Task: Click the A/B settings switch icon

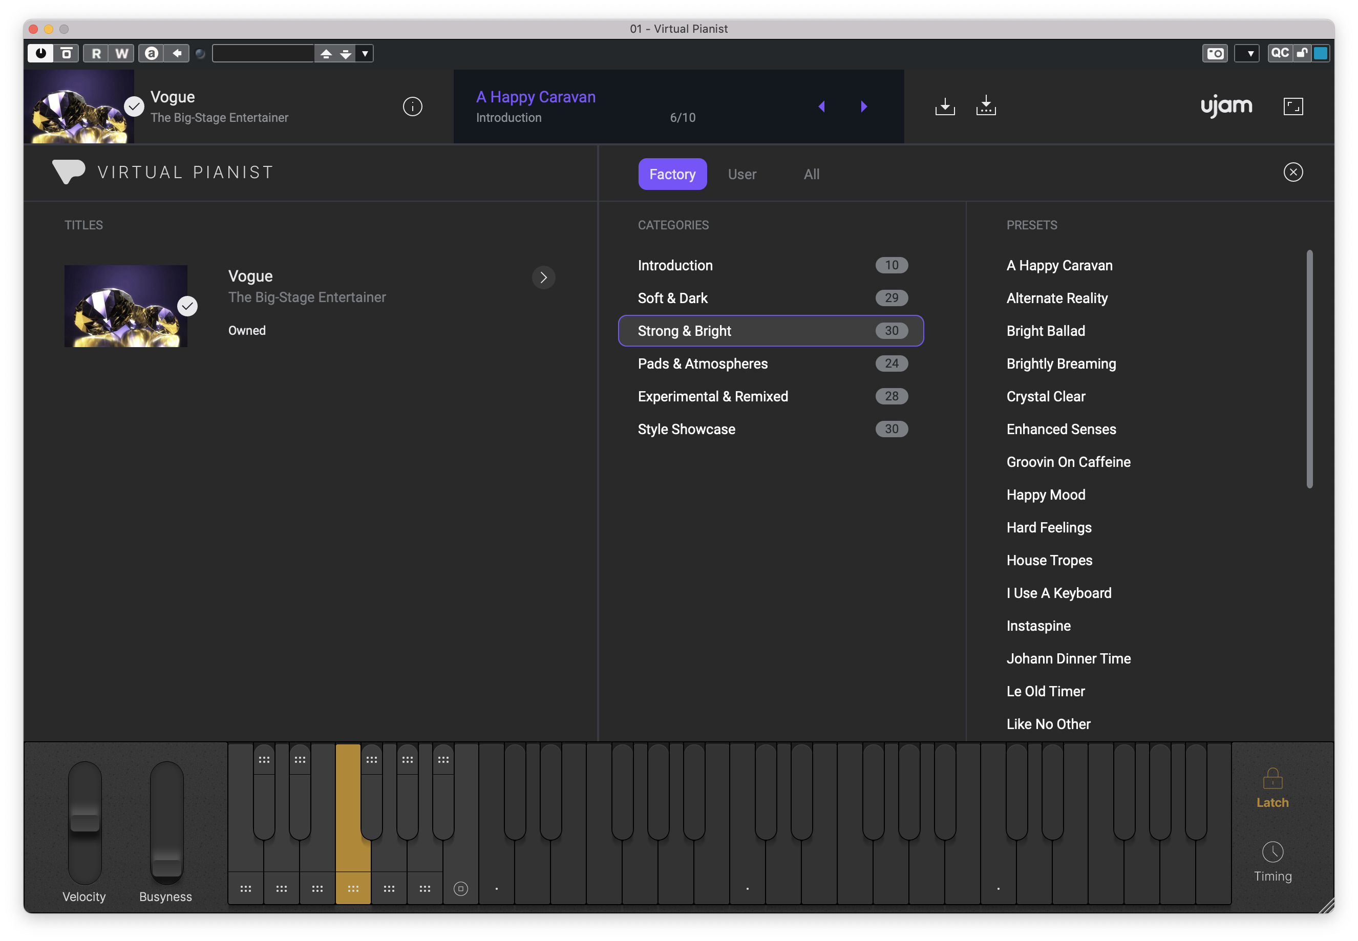Action: coord(151,53)
